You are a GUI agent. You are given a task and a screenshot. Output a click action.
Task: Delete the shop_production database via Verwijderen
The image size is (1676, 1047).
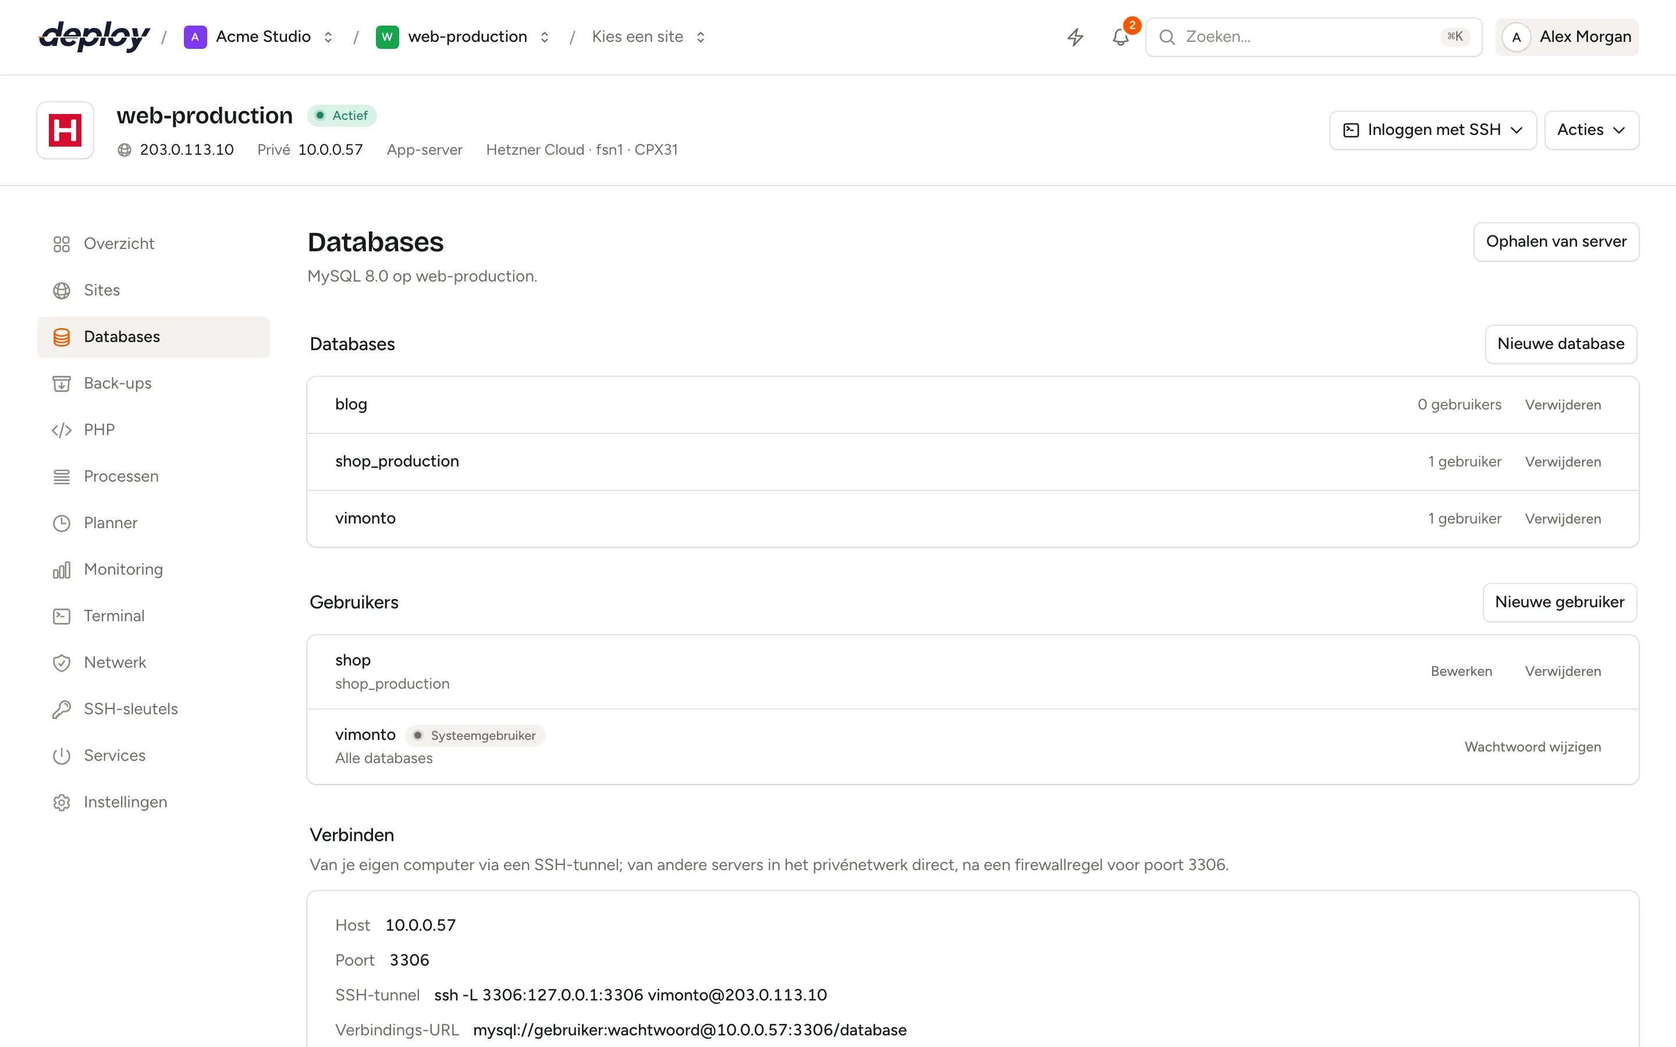pos(1563,462)
